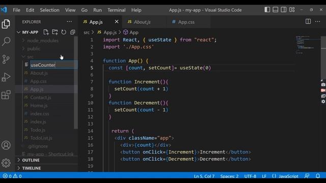Click the feedback icon in status bar
This screenshot has height=183, width=326.
(x=307, y=176)
